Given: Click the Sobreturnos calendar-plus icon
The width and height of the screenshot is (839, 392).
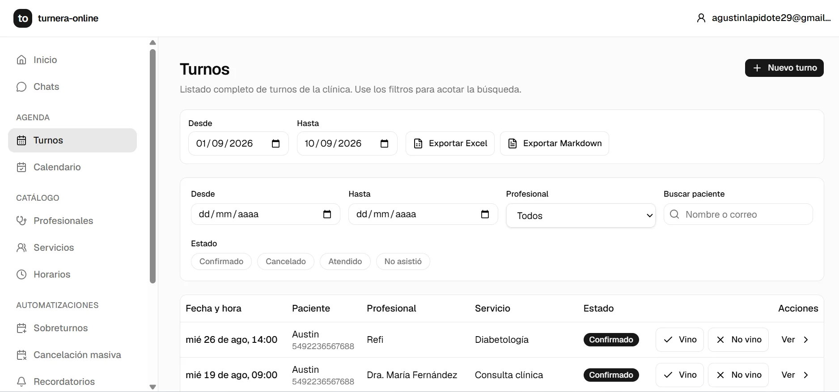Looking at the screenshot, I should 21,328.
